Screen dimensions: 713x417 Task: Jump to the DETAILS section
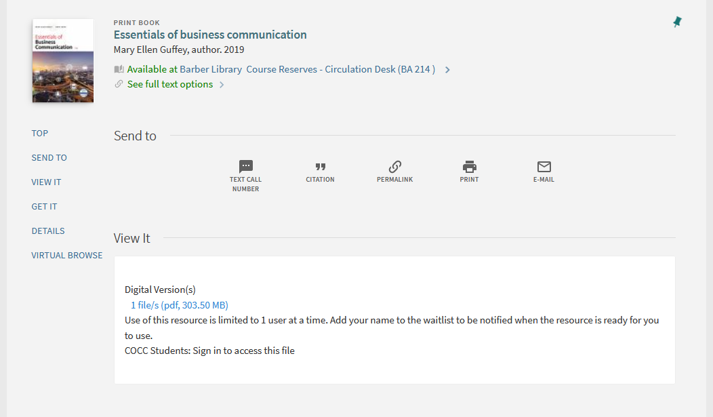(47, 231)
